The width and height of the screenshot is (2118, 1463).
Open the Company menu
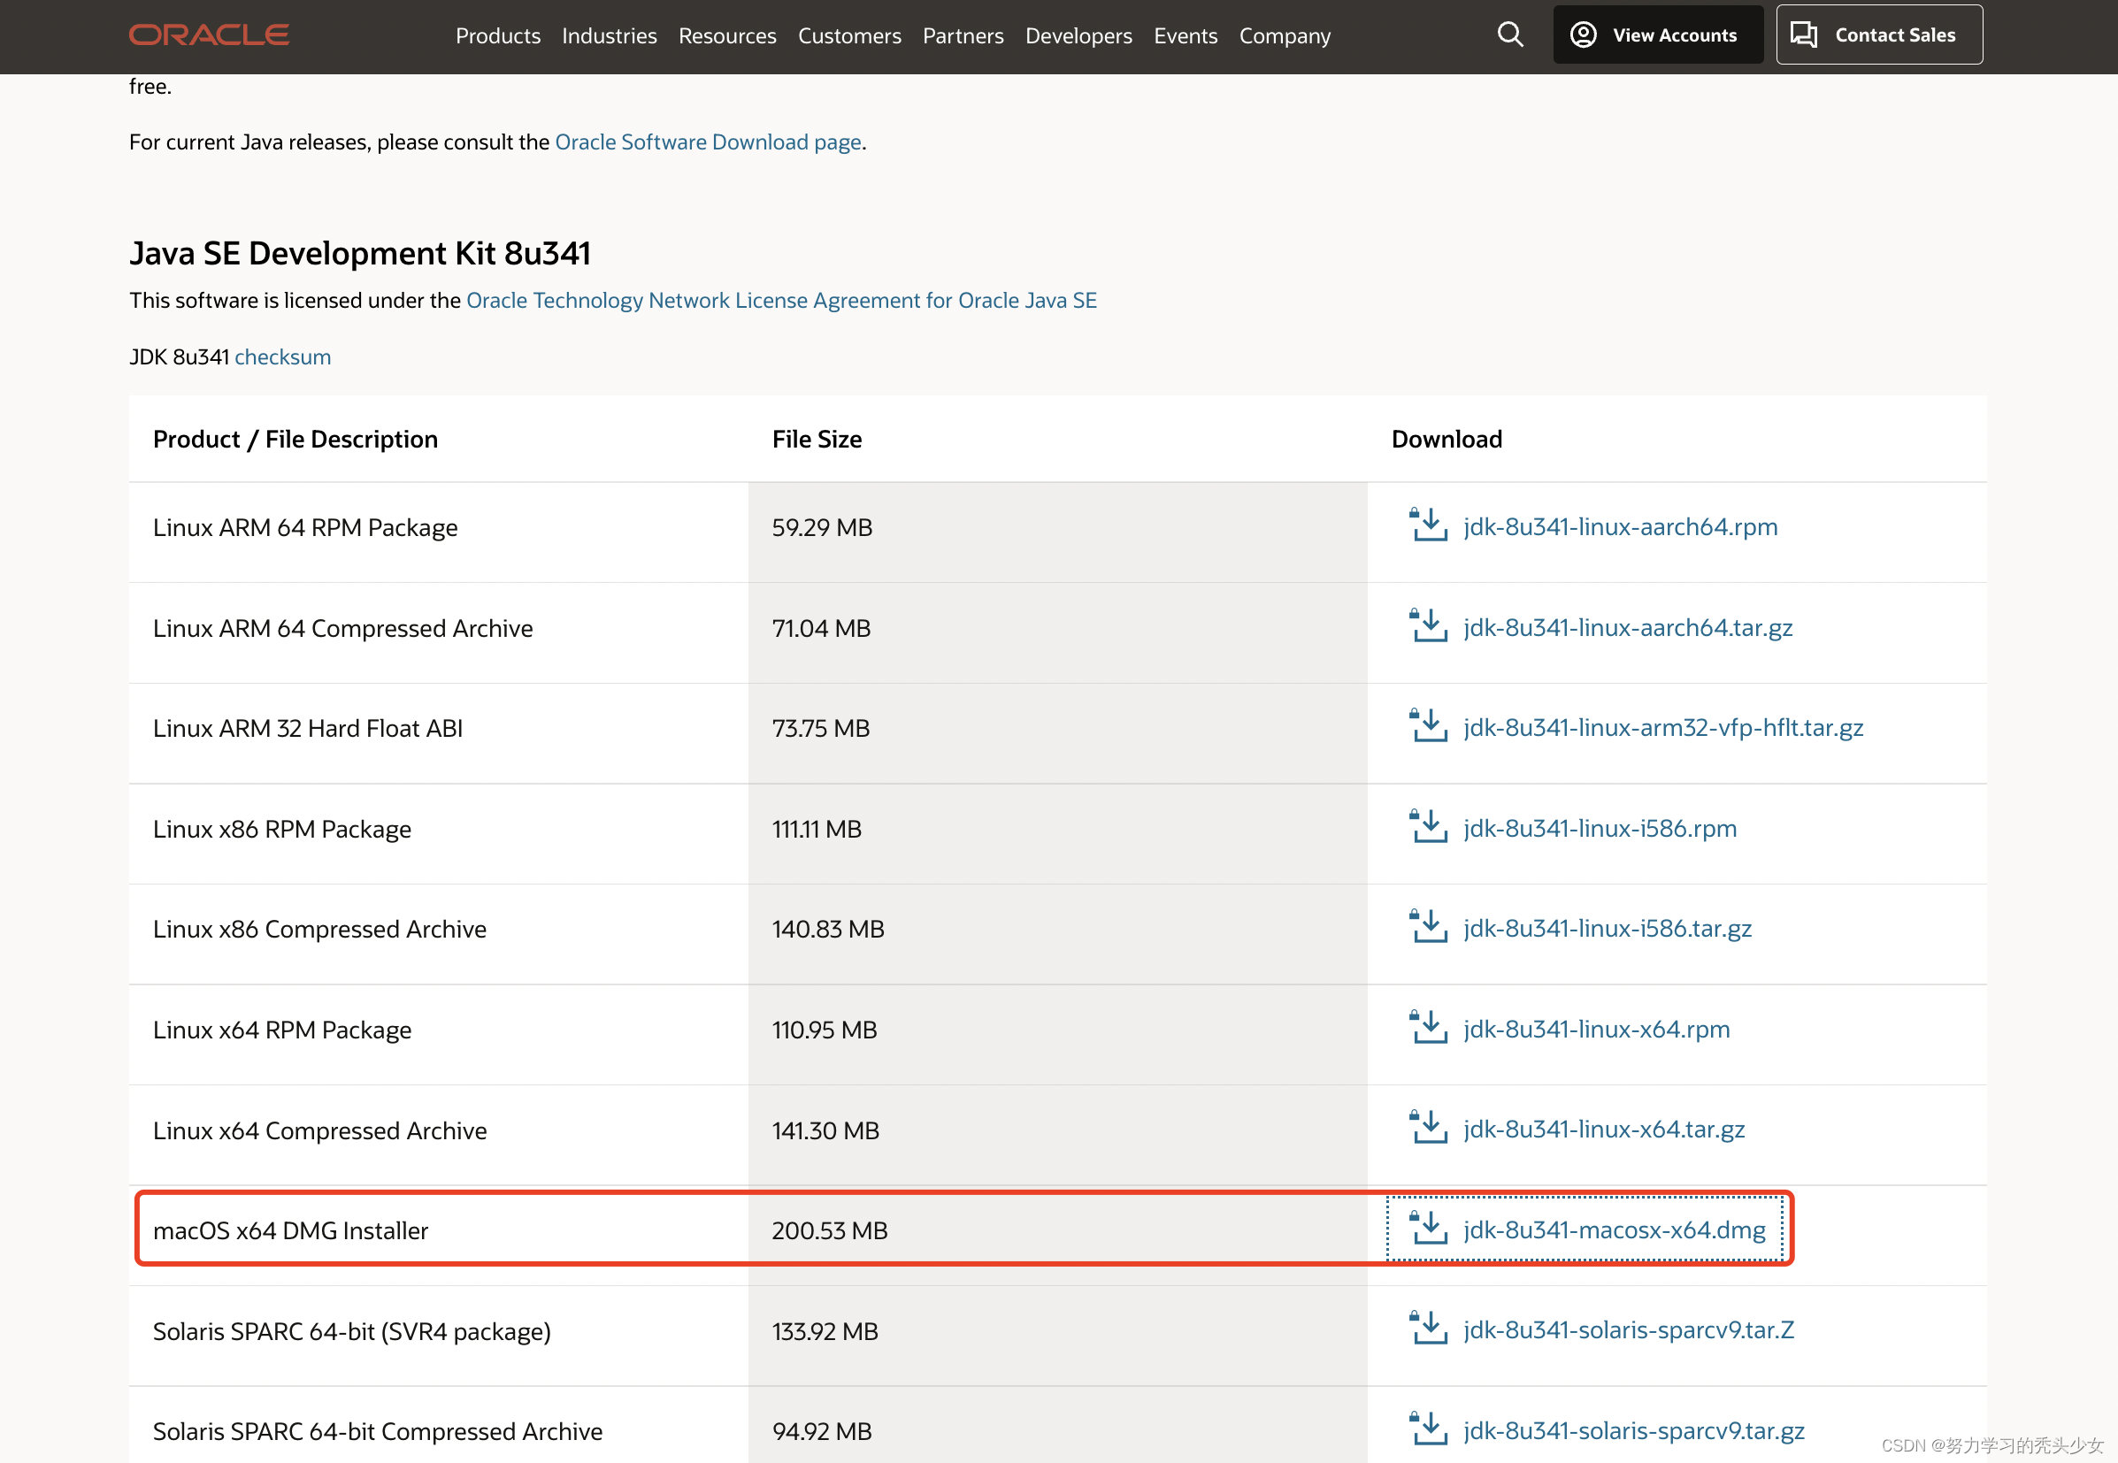(x=1284, y=35)
